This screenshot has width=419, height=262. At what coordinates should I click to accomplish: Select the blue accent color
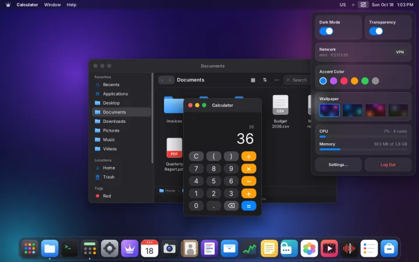(323, 81)
